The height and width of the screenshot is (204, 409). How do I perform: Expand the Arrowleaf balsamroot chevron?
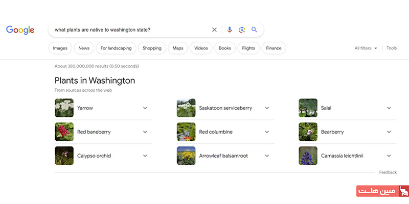267,156
